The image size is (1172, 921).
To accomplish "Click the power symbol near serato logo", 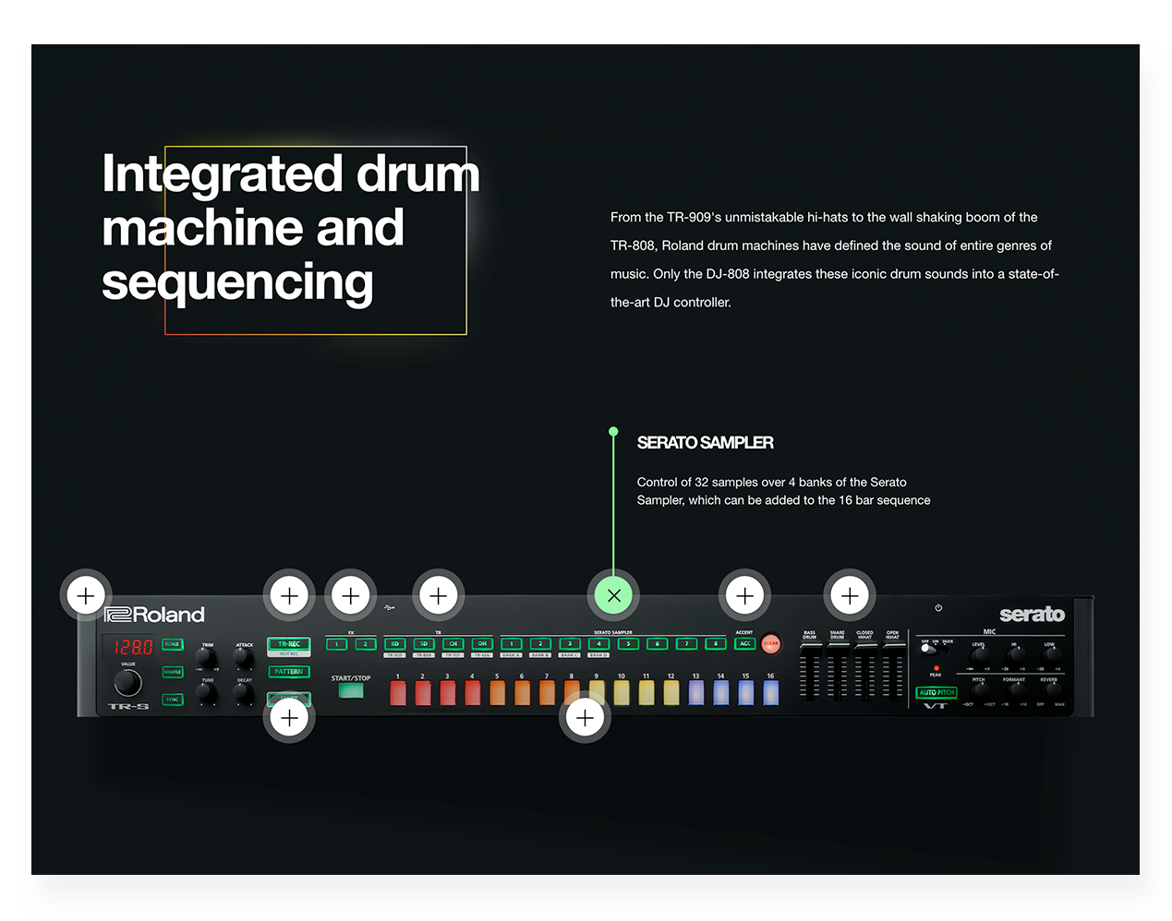I will (x=938, y=607).
